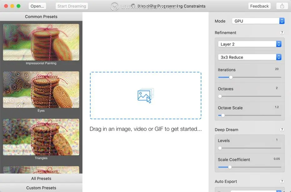Open the 3x3 Reduce dropdown
The height and width of the screenshot is (192, 291).
click(x=249, y=57)
